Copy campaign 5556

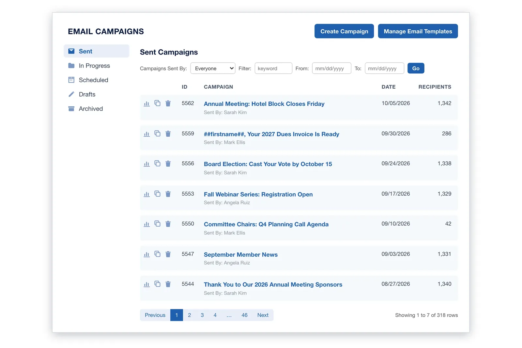(157, 163)
